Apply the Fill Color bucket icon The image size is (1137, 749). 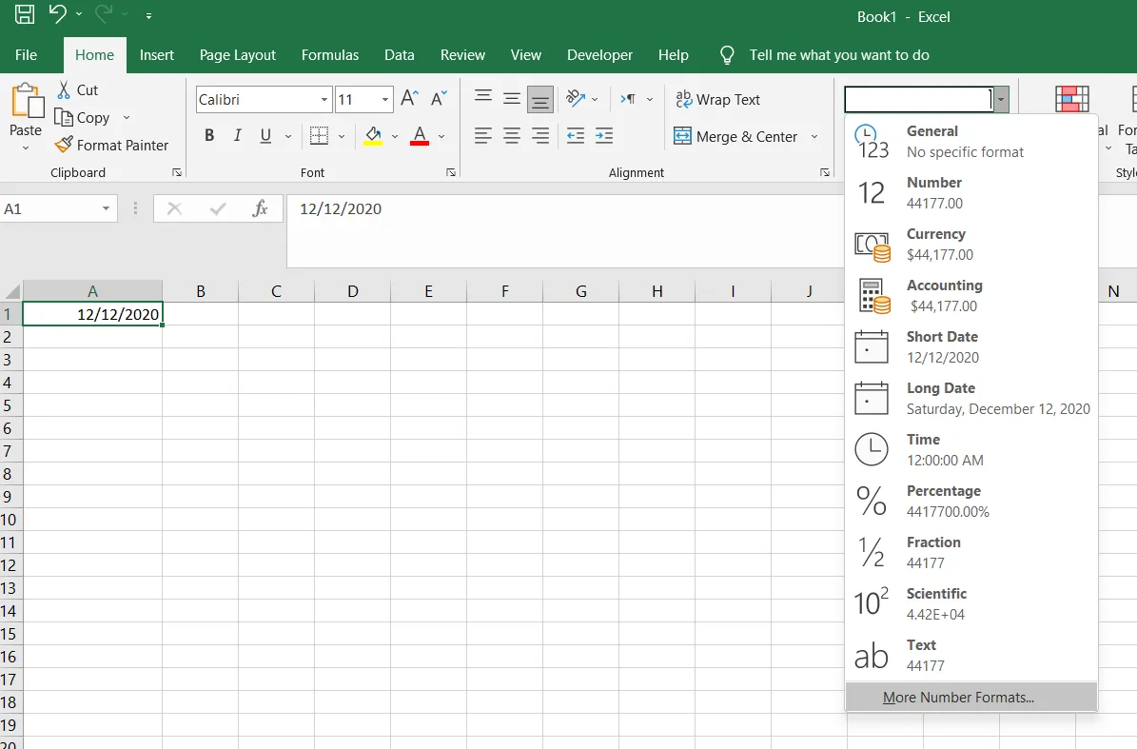373,135
